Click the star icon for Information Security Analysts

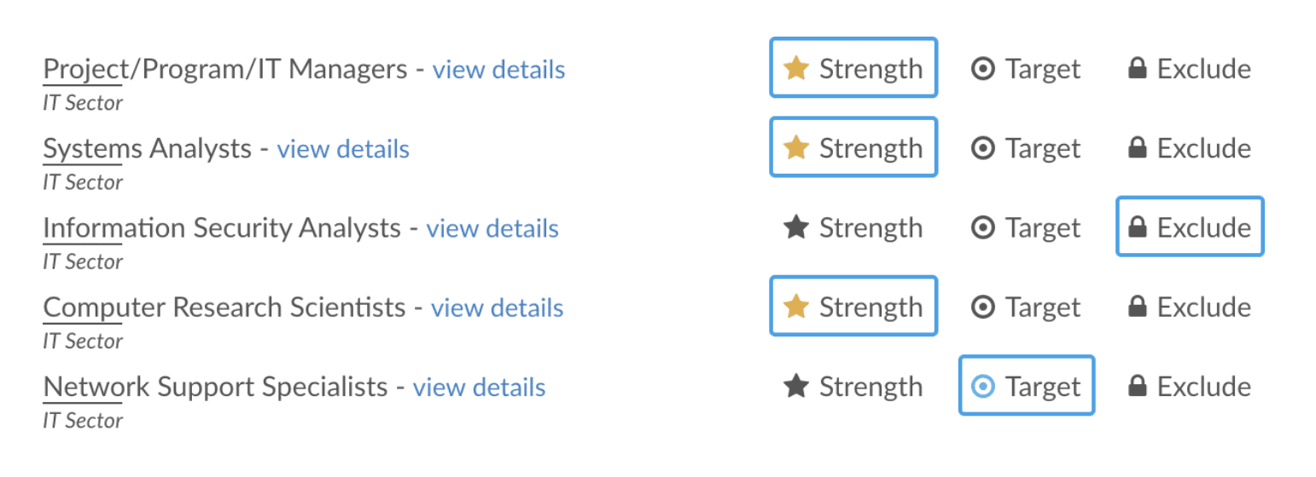(x=795, y=227)
